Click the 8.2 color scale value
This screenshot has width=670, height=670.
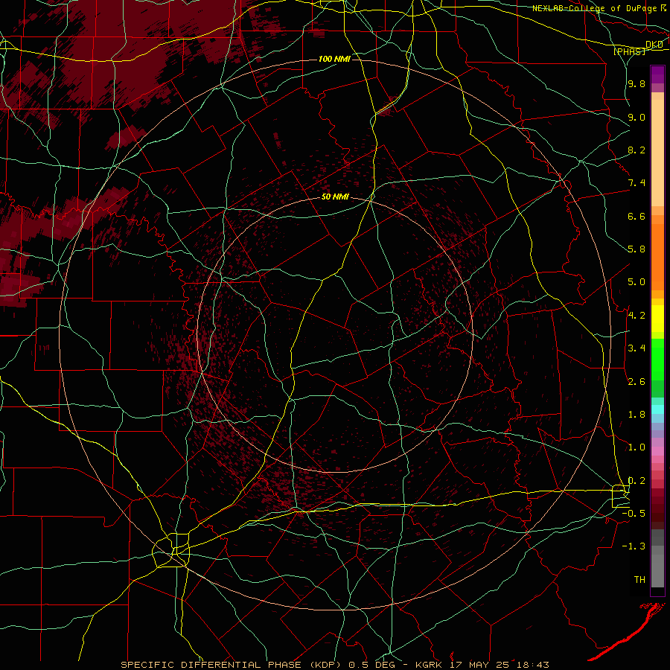click(636, 150)
